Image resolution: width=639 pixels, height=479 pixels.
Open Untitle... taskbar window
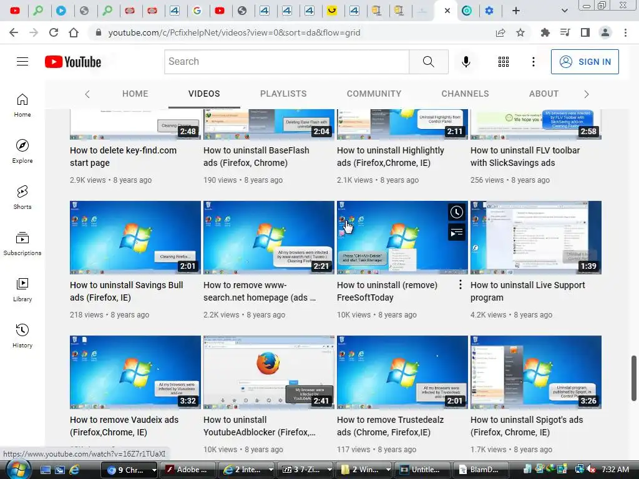click(423, 470)
